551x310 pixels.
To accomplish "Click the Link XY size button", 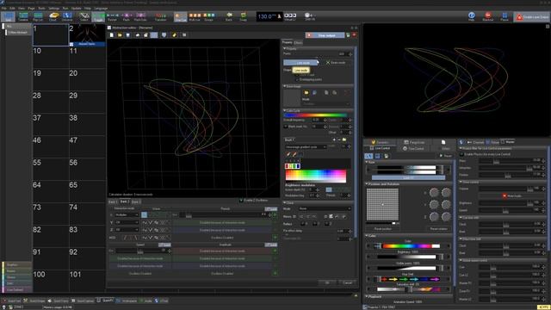I will pyautogui.click(x=408, y=178).
